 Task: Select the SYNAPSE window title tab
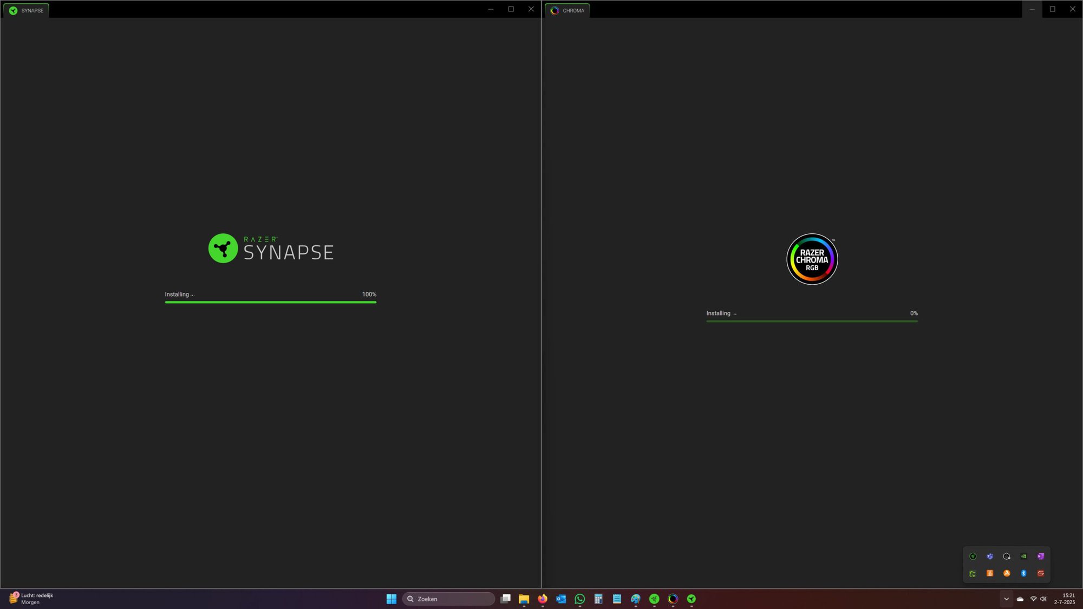point(27,10)
